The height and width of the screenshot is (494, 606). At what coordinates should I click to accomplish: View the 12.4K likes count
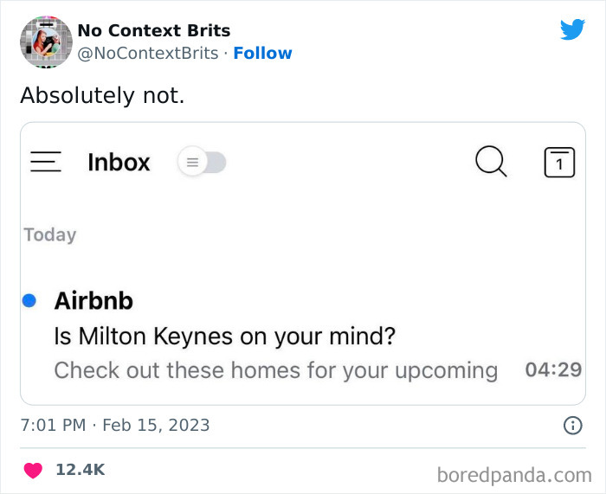click(x=80, y=470)
